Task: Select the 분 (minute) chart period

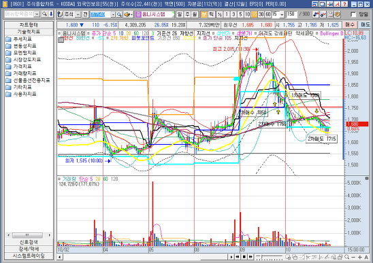Action: click(204, 14)
